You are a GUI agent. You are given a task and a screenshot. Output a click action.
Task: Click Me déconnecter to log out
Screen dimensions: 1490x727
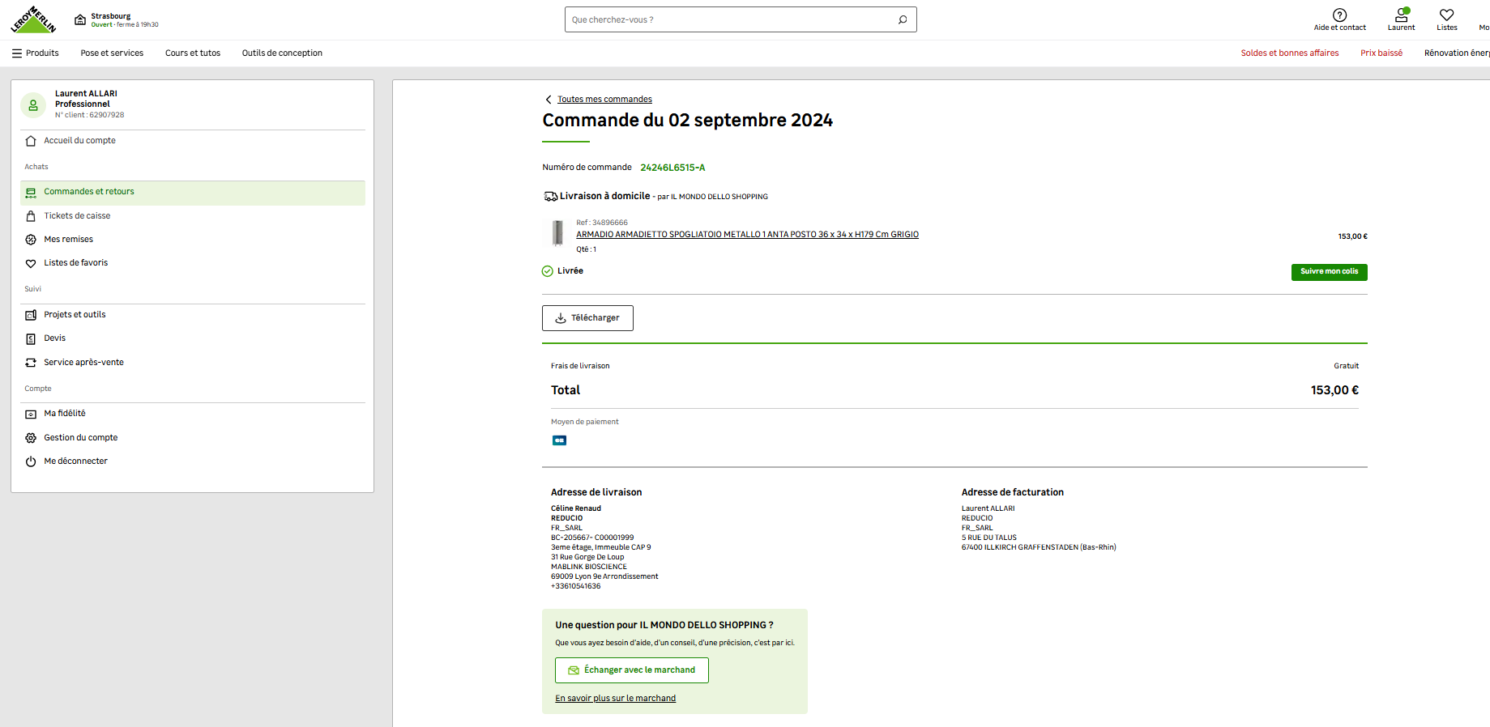click(75, 461)
